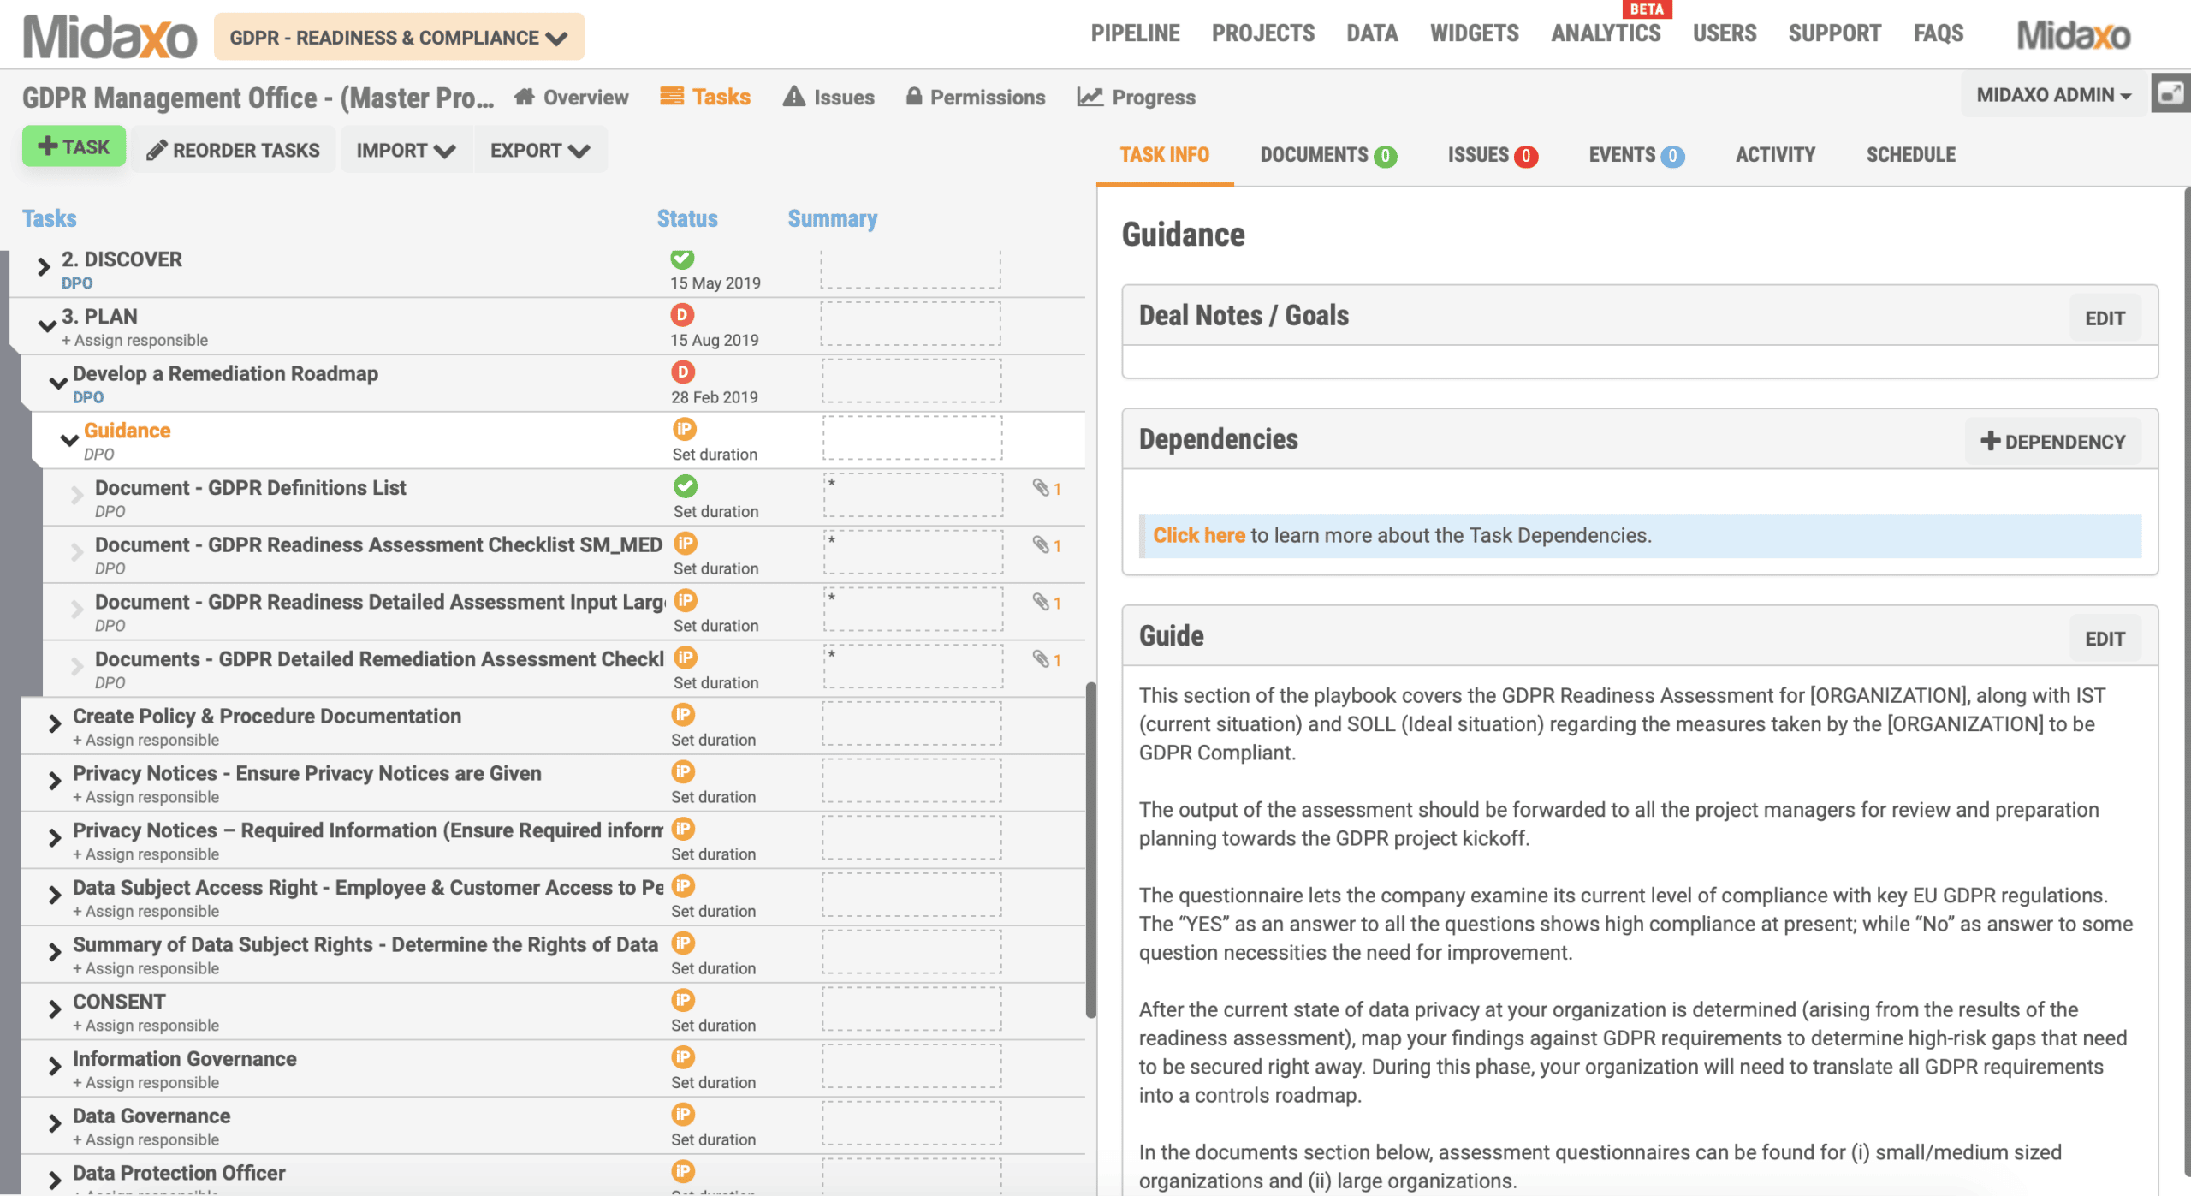Image resolution: width=2191 pixels, height=1196 pixels.
Task: Open the Overview home icon tab
Action: (572, 97)
